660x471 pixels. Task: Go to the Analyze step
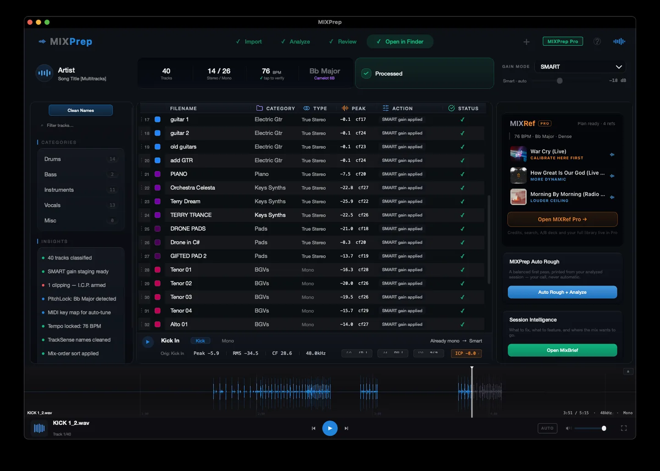[296, 42]
